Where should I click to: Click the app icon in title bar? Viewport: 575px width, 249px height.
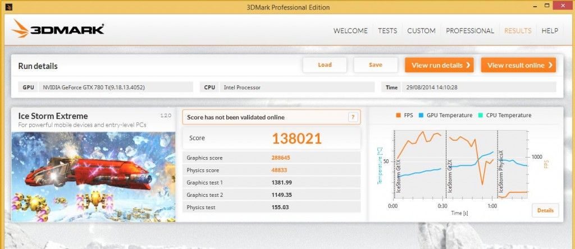[9, 7]
